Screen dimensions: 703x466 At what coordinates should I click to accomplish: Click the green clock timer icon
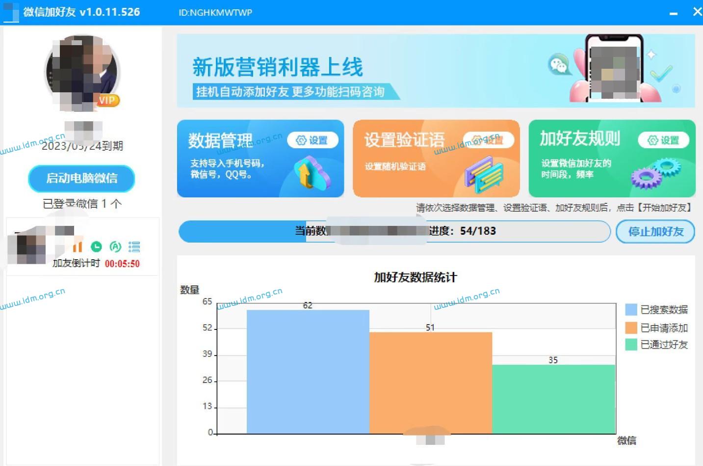[97, 247]
